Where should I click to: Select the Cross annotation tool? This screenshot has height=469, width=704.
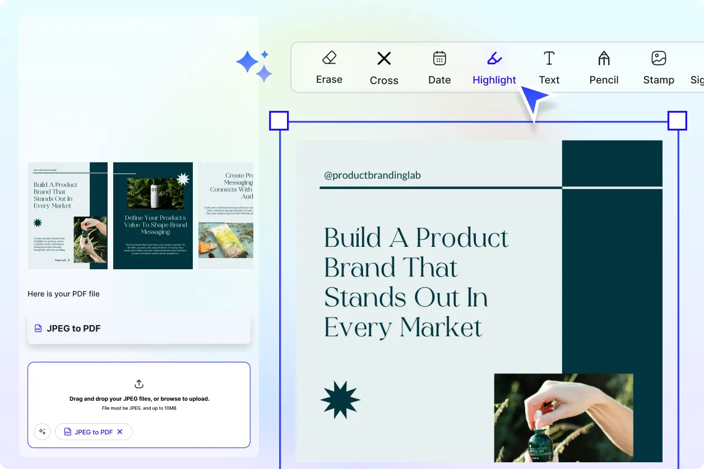[383, 67]
